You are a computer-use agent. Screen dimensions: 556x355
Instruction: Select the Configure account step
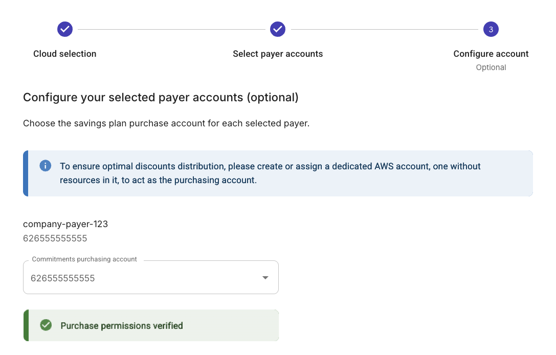[491, 53]
